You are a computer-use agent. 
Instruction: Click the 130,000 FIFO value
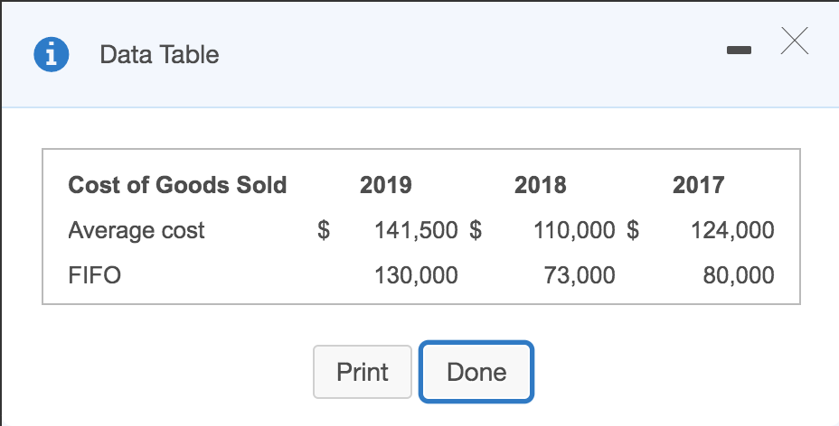pos(416,275)
